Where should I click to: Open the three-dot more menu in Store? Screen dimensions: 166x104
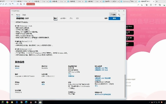pos(124,15)
